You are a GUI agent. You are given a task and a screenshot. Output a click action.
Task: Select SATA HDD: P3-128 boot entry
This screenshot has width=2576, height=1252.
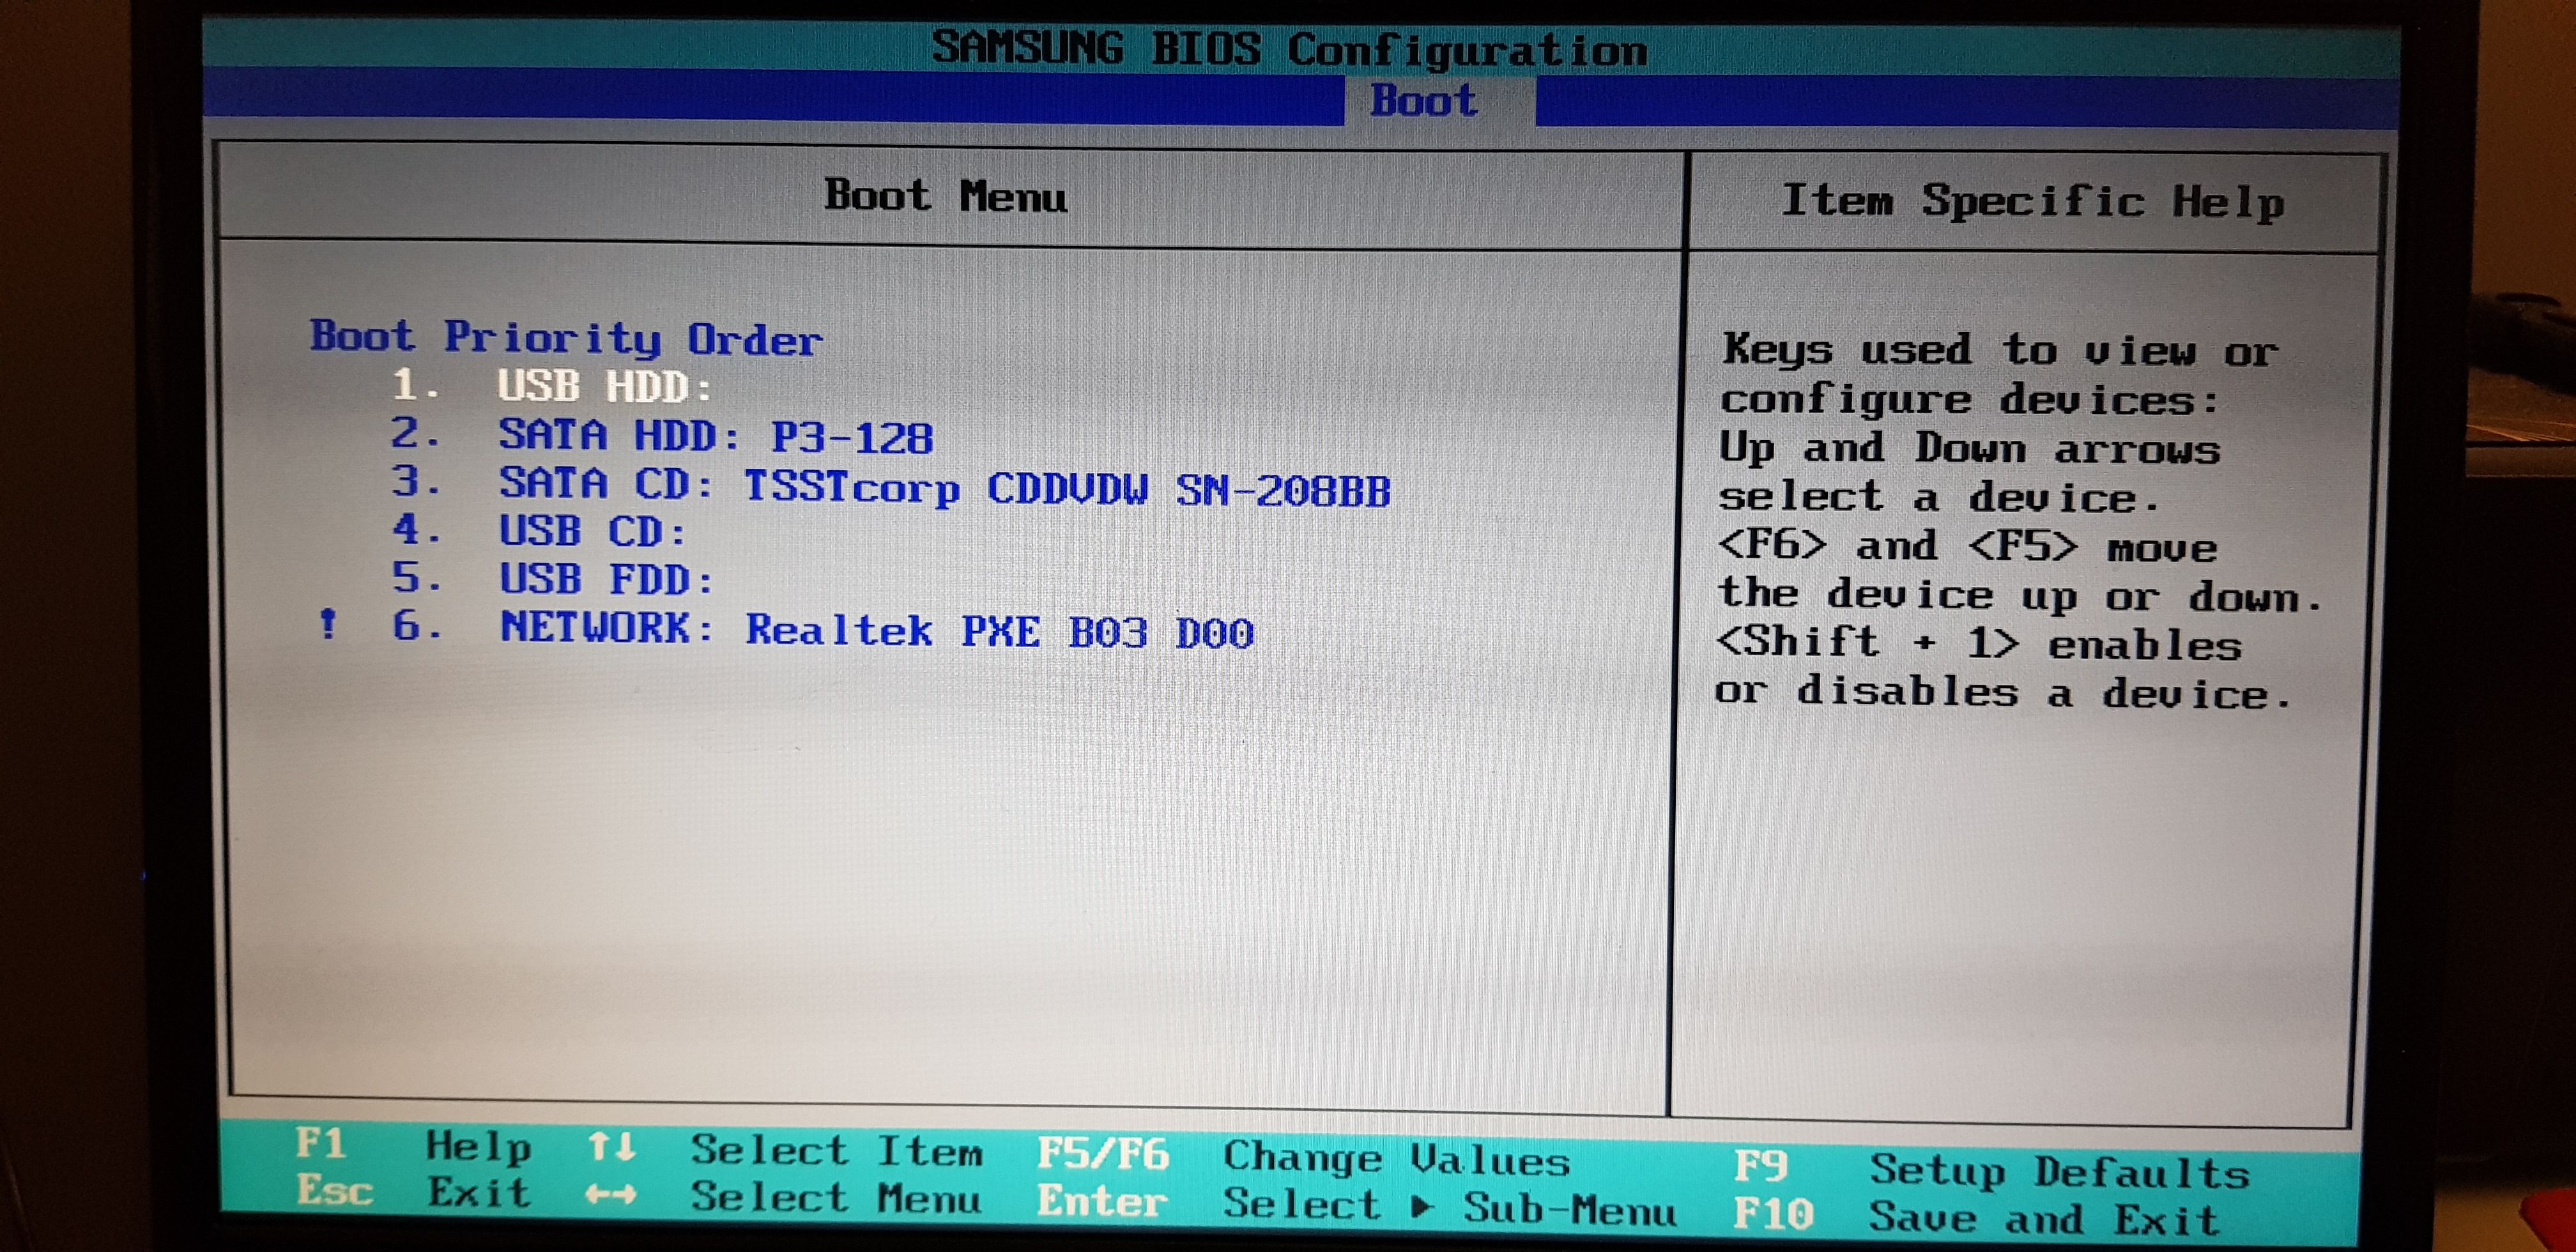coord(662,436)
